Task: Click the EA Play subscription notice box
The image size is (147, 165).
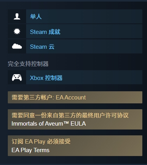Action: (x=75, y=145)
